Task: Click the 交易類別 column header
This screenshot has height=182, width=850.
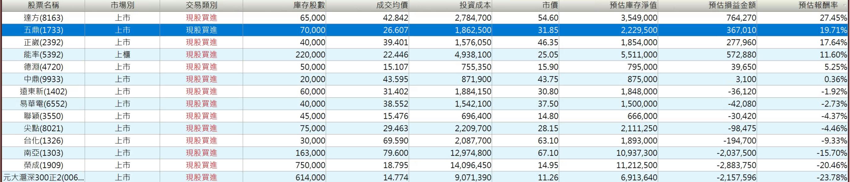Action: (x=201, y=5)
